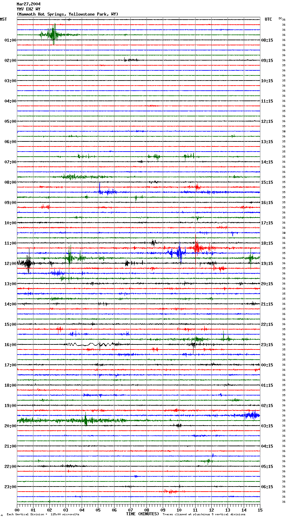Click the 'UTC' time zone label
Image resolution: width=287 pixels, height=519 pixels.
pos(268,19)
